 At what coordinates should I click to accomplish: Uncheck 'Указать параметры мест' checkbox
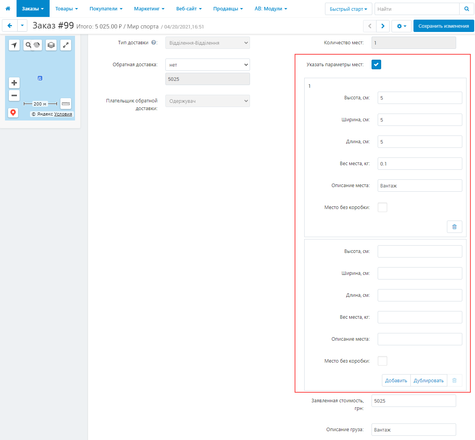coord(376,65)
